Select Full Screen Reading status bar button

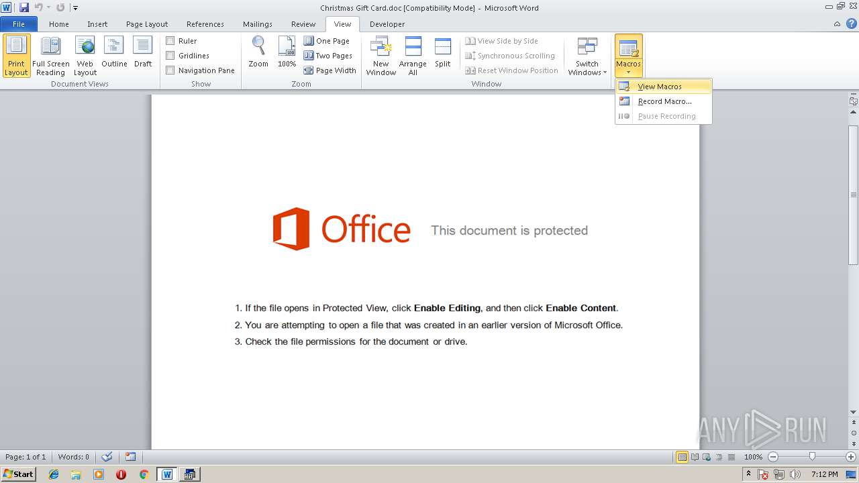[x=695, y=457]
